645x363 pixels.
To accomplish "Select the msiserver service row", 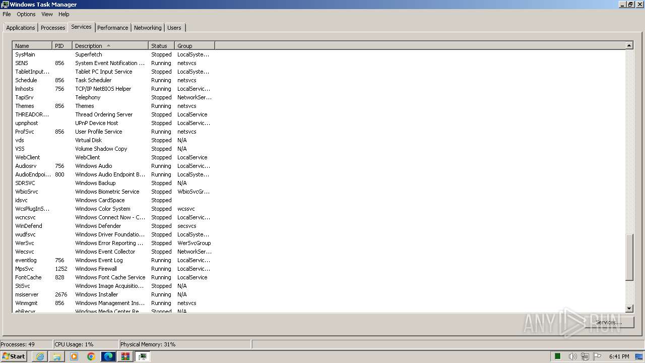I will [113, 294].
